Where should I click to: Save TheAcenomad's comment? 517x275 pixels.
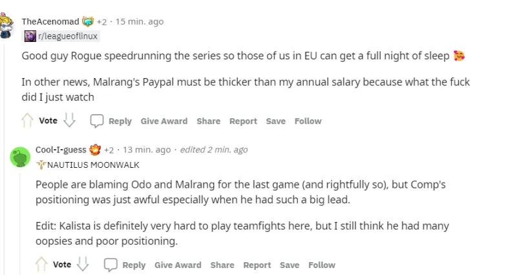point(275,121)
